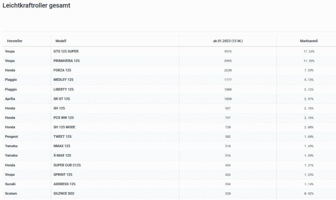Click the 2.97% market share cell
The width and height of the screenshot is (336, 200).
coord(309,99)
